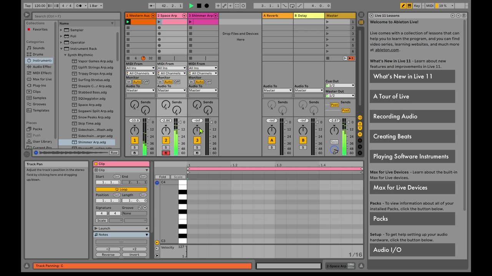The width and height of the screenshot is (492, 276).
Task: Toggle the Capture MIDI bracket icon
Action: point(237,6)
